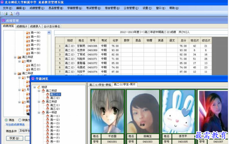Click row number 4 header in the grade table
This screenshot has height=144, width=229.
(x=60, y=59)
